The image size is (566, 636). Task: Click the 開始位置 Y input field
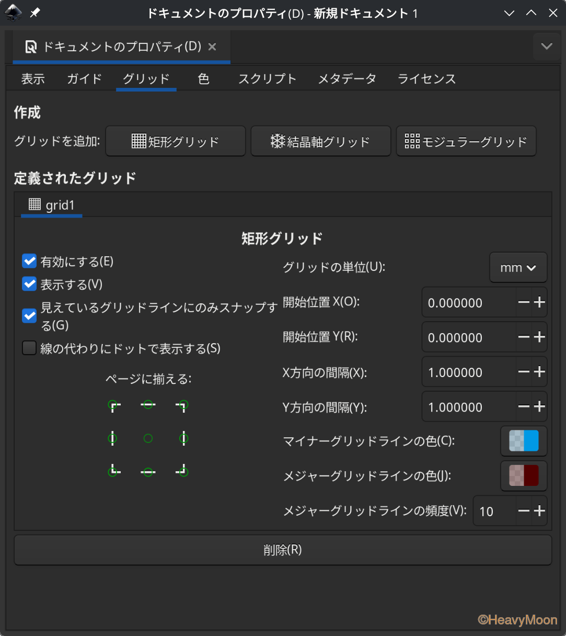pyautogui.click(x=468, y=337)
